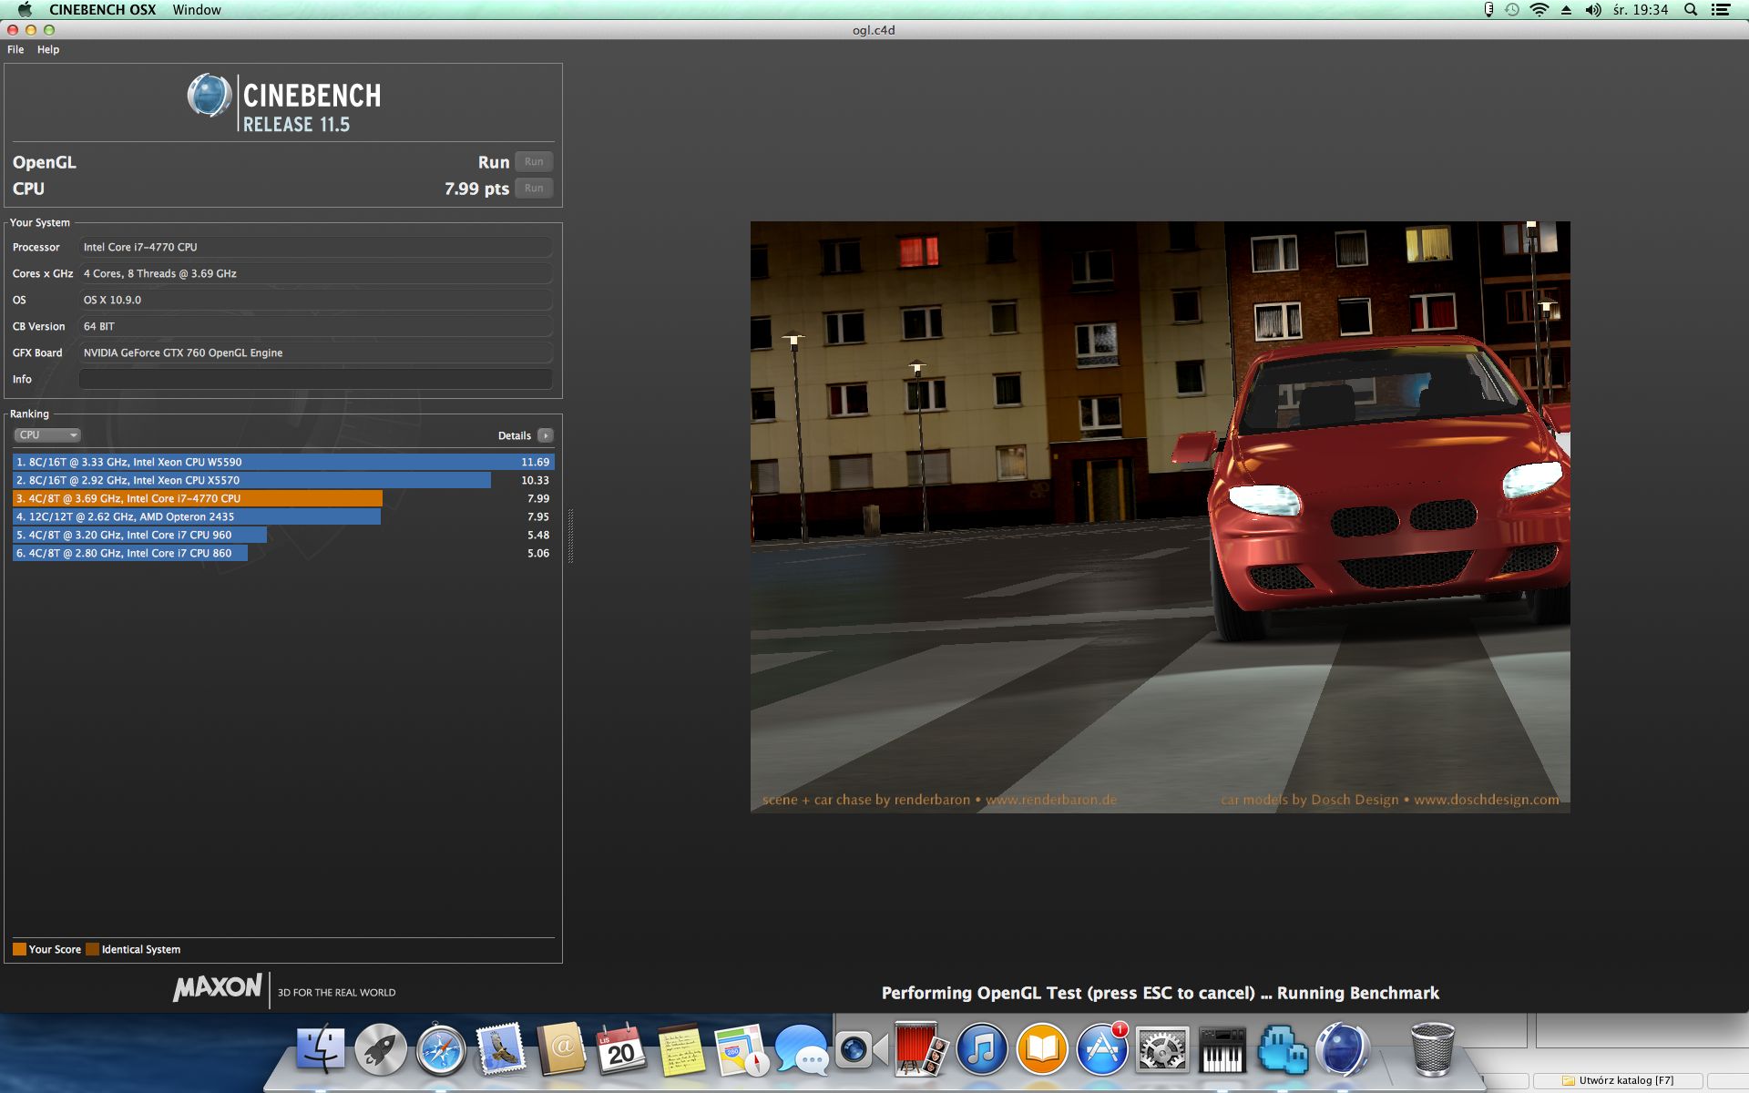The image size is (1749, 1093).
Task: Open the Window menu
Action: (x=197, y=10)
